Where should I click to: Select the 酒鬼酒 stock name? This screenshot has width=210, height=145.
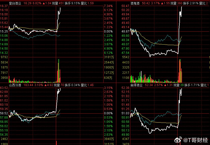point(135,3)
